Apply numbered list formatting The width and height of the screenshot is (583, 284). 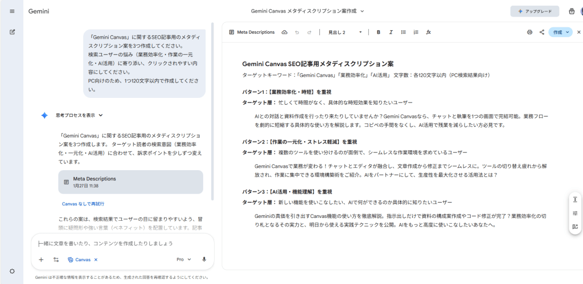point(416,32)
